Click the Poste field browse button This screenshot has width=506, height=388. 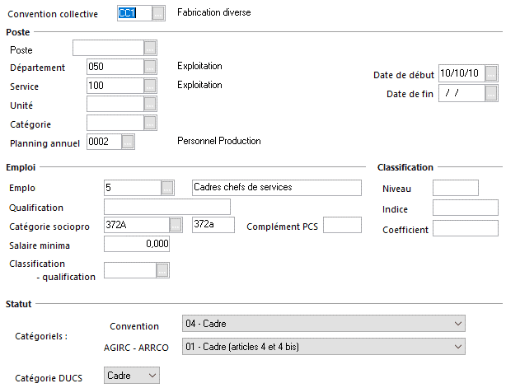150,48
